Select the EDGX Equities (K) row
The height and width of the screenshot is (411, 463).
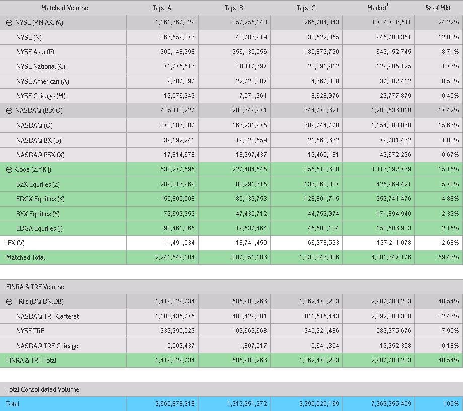click(232, 199)
